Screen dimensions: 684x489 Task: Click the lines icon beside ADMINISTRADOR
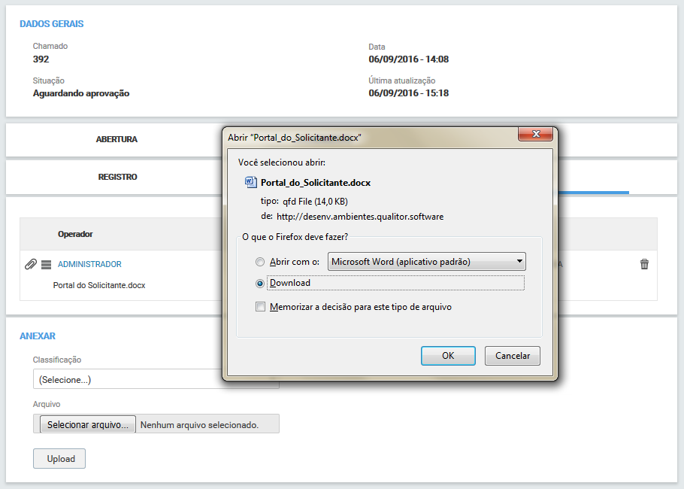46,264
